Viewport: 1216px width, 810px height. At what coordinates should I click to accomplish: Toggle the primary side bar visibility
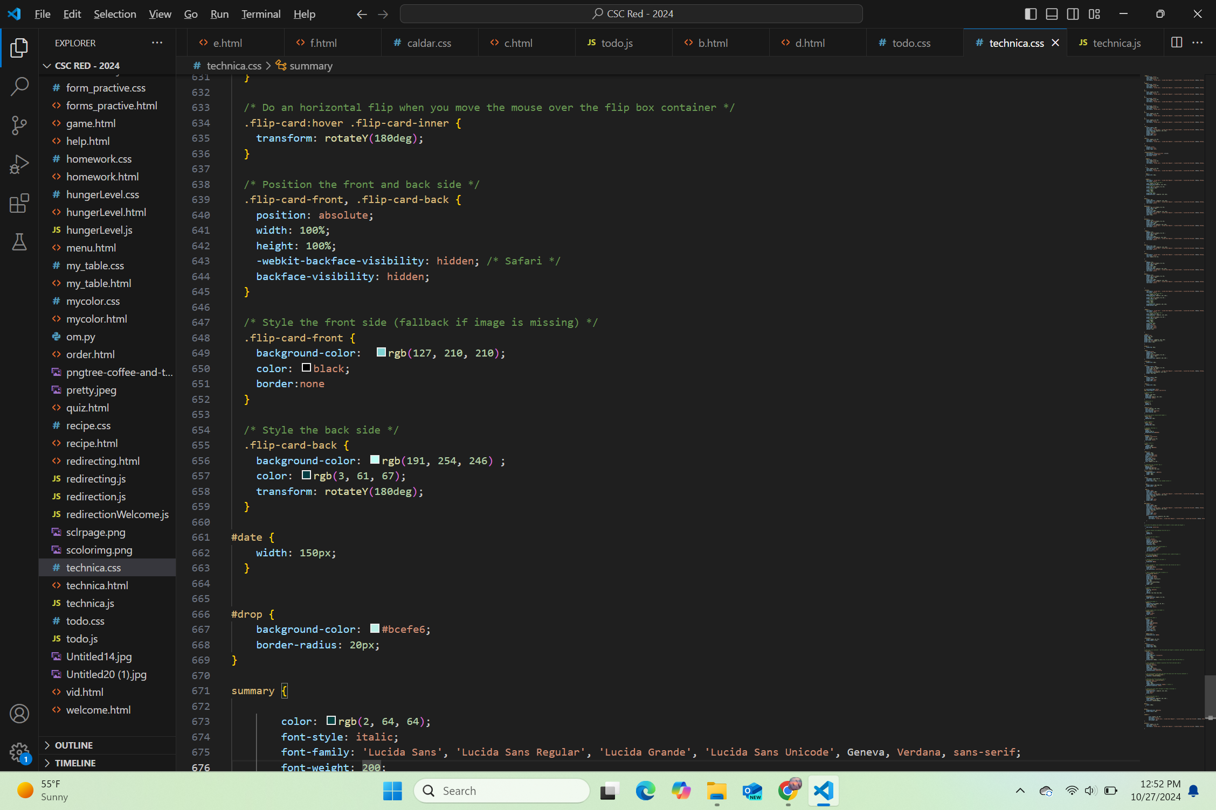coord(1030,14)
